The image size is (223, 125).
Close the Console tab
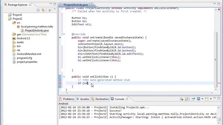[x=127, y=99]
